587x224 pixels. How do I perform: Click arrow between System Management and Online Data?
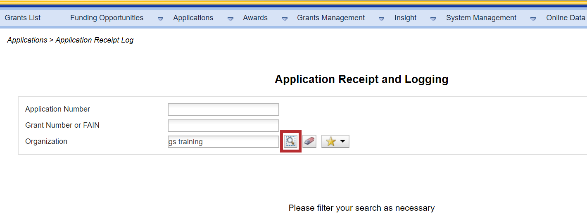point(533,19)
